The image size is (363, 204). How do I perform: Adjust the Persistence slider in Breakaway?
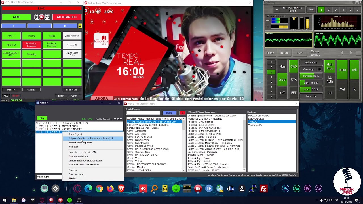[x=311, y=76]
